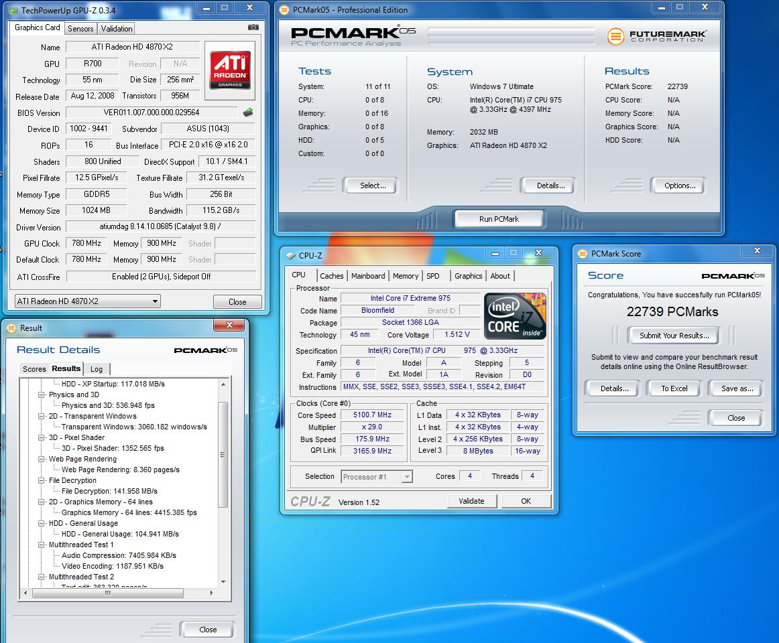This screenshot has width=779, height=643.
Task: Click the GPU-Z Close button
Action: tap(237, 302)
